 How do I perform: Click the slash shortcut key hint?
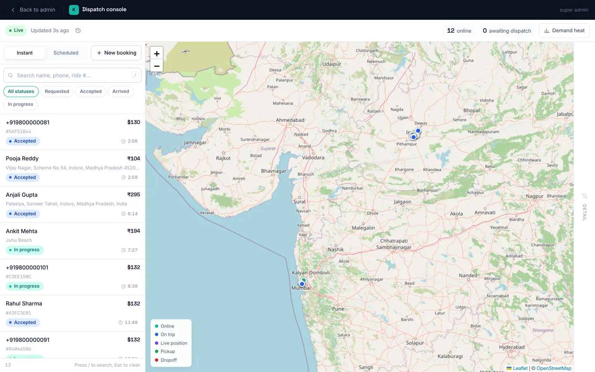coord(135,75)
